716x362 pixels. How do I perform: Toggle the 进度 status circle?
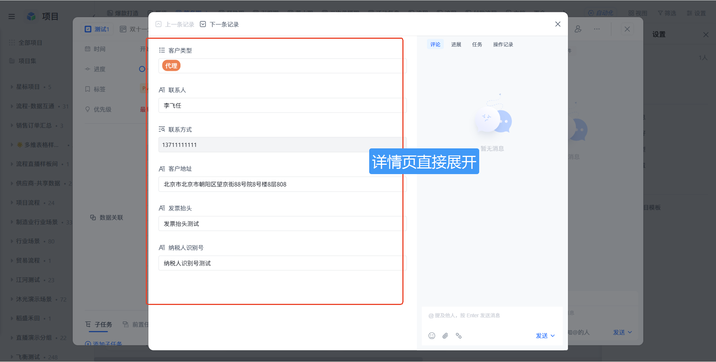coord(142,69)
